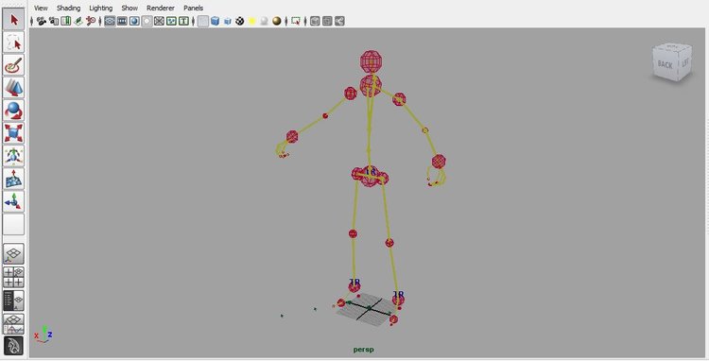
Task: Select the root hip joint labeled R
Action: (x=370, y=177)
